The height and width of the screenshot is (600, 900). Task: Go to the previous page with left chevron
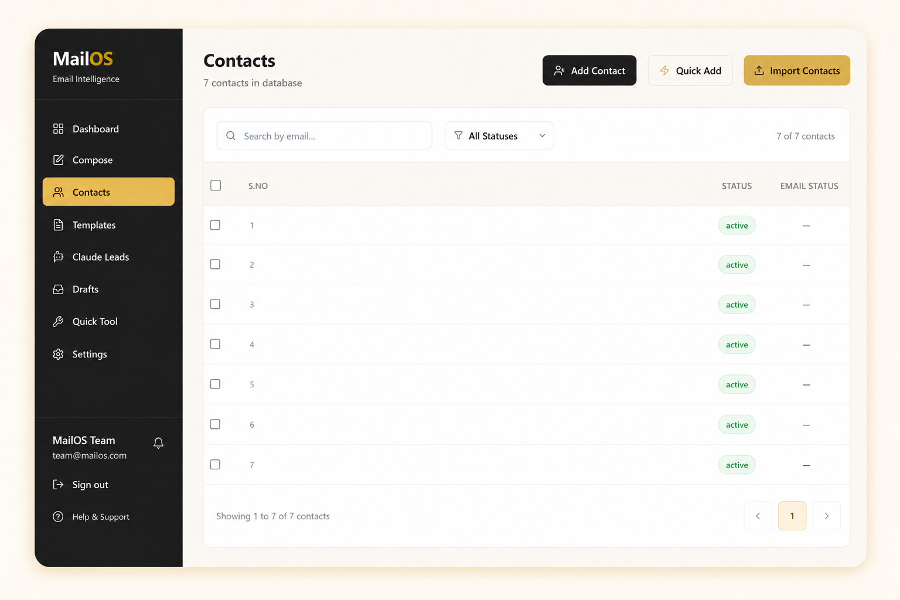(x=758, y=516)
